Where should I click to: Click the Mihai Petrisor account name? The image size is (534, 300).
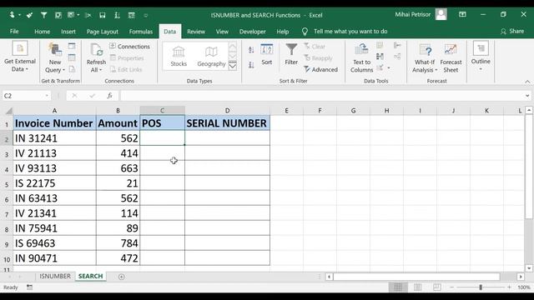coord(413,15)
